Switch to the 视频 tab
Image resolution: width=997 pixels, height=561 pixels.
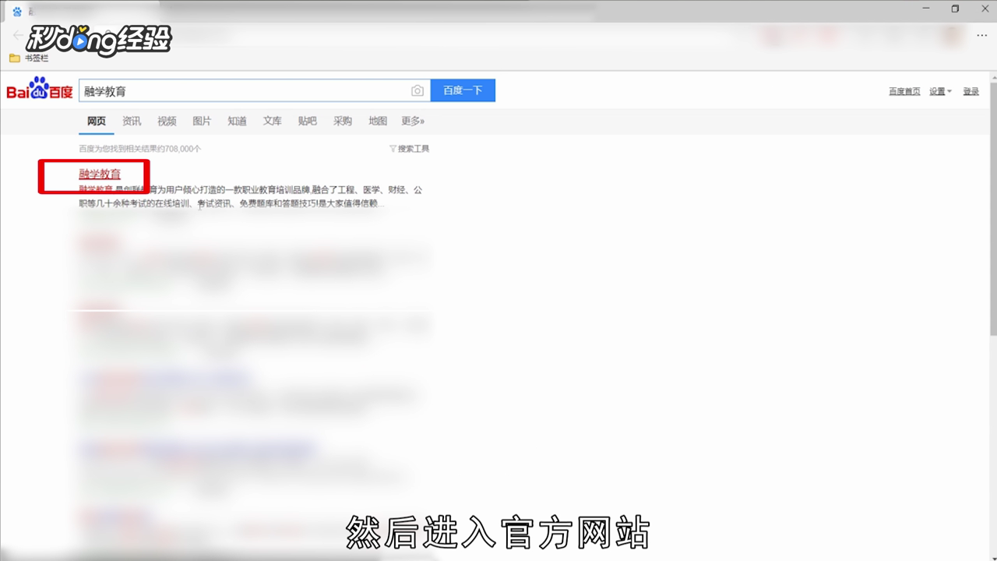(167, 121)
